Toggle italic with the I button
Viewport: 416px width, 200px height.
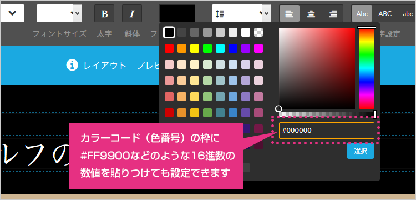[132, 13]
